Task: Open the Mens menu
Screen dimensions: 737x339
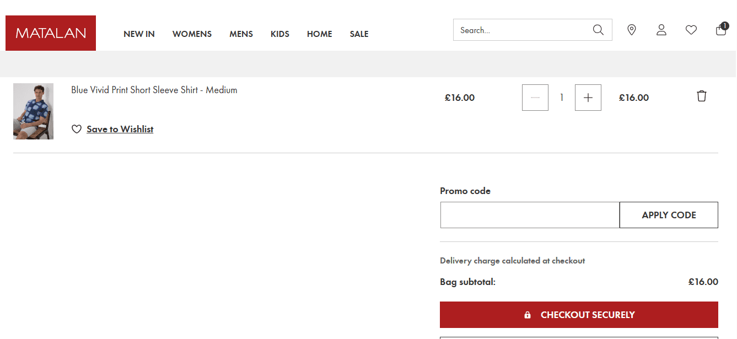Action: (x=241, y=34)
